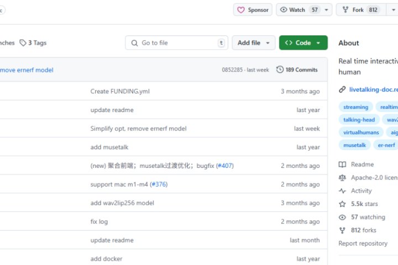Image resolution: width=398 pixels, height=265 pixels.
Task: Expand the Fork options dropdown arrow
Action: point(392,10)
